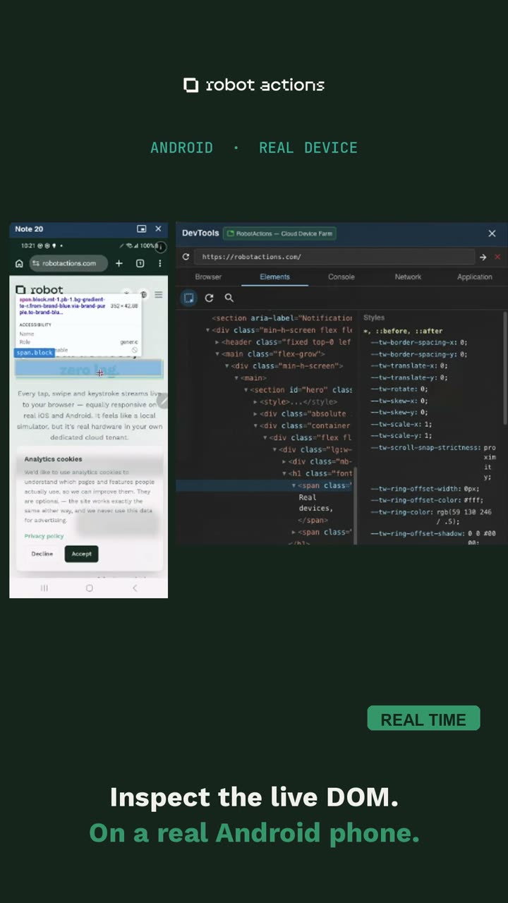The height and width of the screenshot is (903, 508).
Task: Open the Privacy policy link
Action: point(44,536)
